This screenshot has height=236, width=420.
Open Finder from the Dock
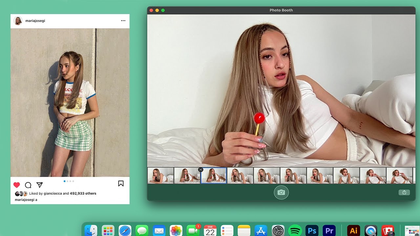coord(91,230)
